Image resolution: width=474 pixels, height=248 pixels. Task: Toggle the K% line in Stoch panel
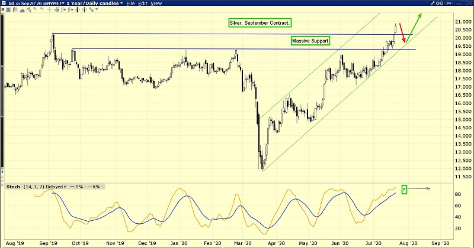pos(96,187)
